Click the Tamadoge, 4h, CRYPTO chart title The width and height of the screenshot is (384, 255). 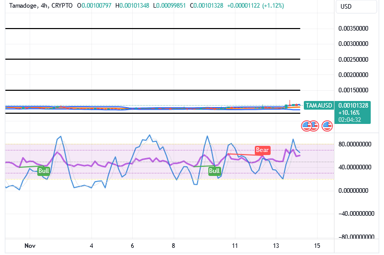tap(41, 6)
